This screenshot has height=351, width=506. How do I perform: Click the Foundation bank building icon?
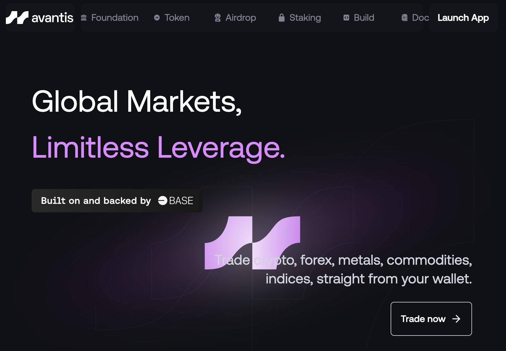click(x=84, y=18)
